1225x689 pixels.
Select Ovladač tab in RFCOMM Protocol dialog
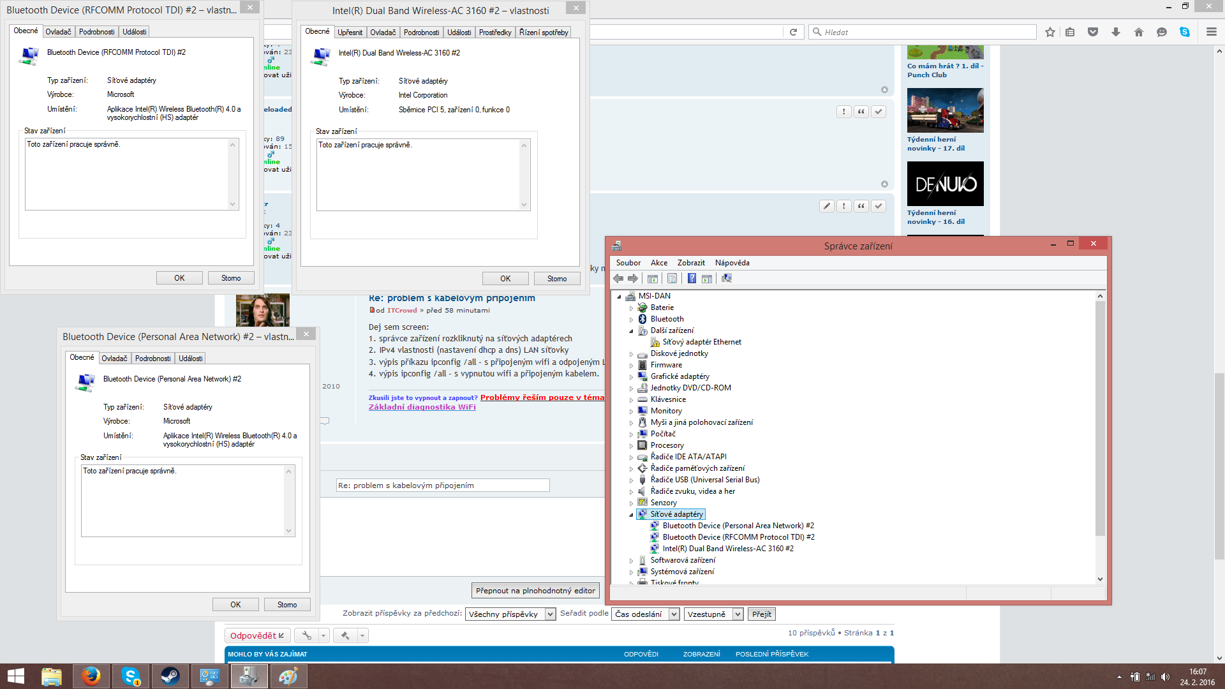[58, 32]
